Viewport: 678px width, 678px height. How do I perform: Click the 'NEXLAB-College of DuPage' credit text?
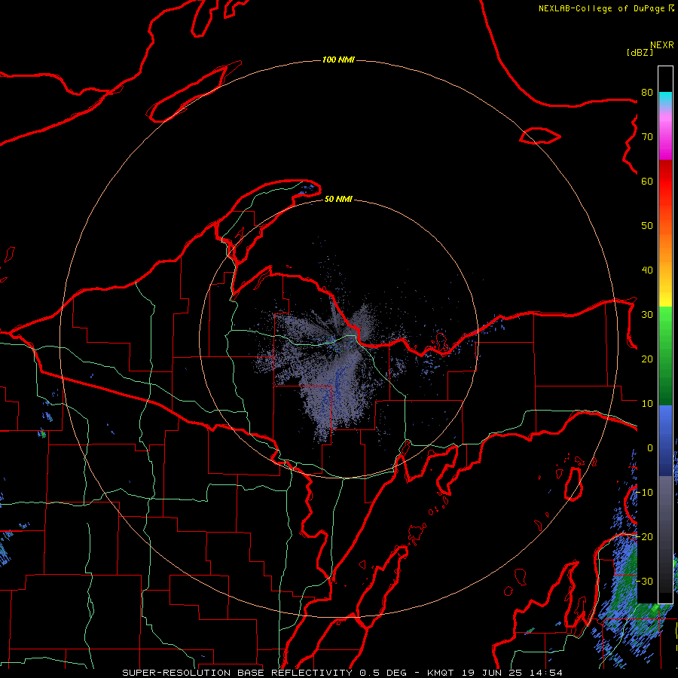pyautogui.click(x=603, y=8)
